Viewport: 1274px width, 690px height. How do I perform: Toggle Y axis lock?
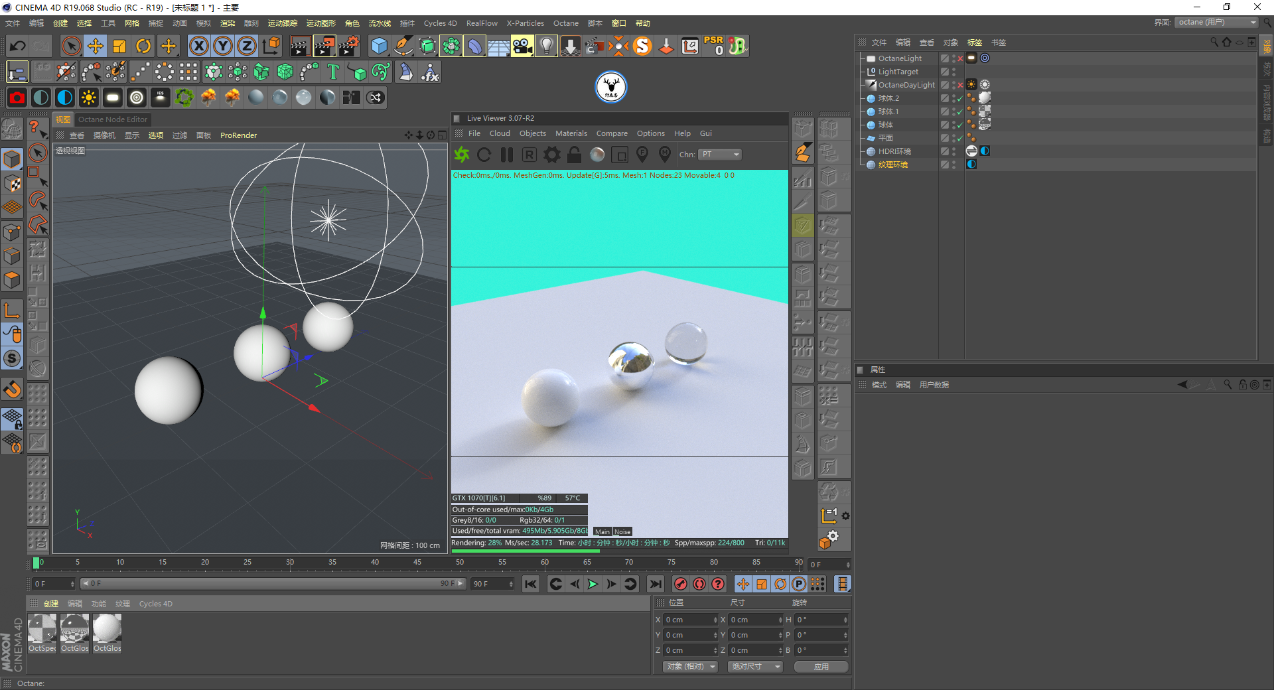tap(222, 46)
